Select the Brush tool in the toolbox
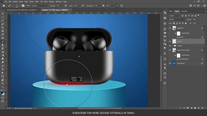Screen dimensions: 207x116 tap(3, 42)
